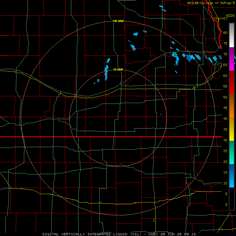Click the bottom product title caption

[119, 234]
